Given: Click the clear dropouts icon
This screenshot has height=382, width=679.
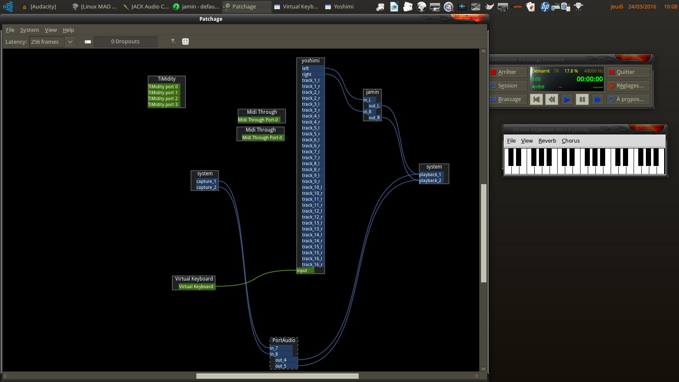Looking at the screenshot, I should point(88,42).
